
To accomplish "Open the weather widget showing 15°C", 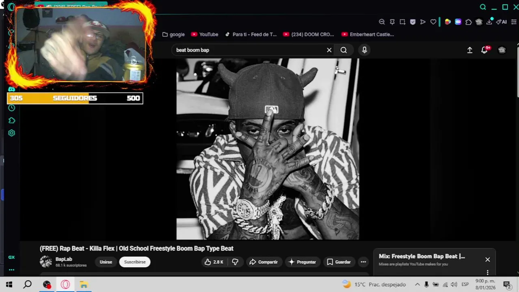I will [374, 284].
